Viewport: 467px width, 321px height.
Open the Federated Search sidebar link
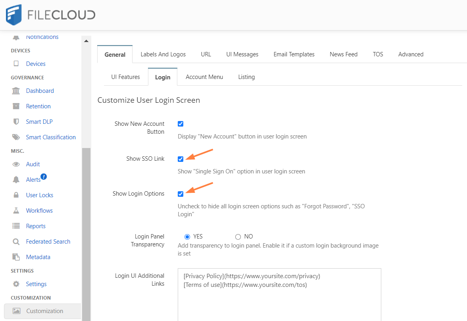click(48, 242)
